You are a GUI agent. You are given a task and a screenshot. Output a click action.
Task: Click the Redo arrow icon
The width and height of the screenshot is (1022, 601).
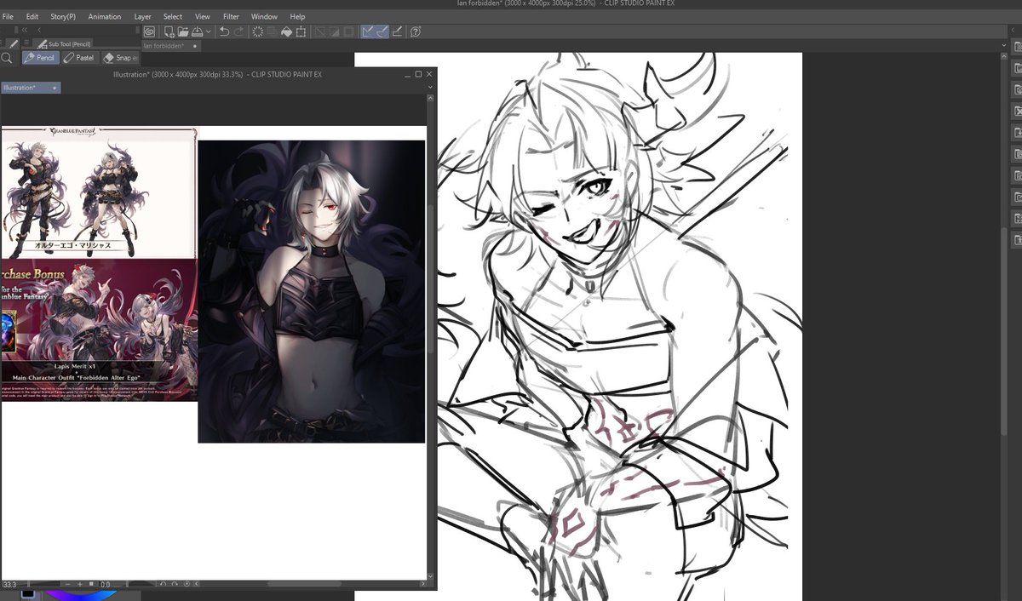point(238,31)
